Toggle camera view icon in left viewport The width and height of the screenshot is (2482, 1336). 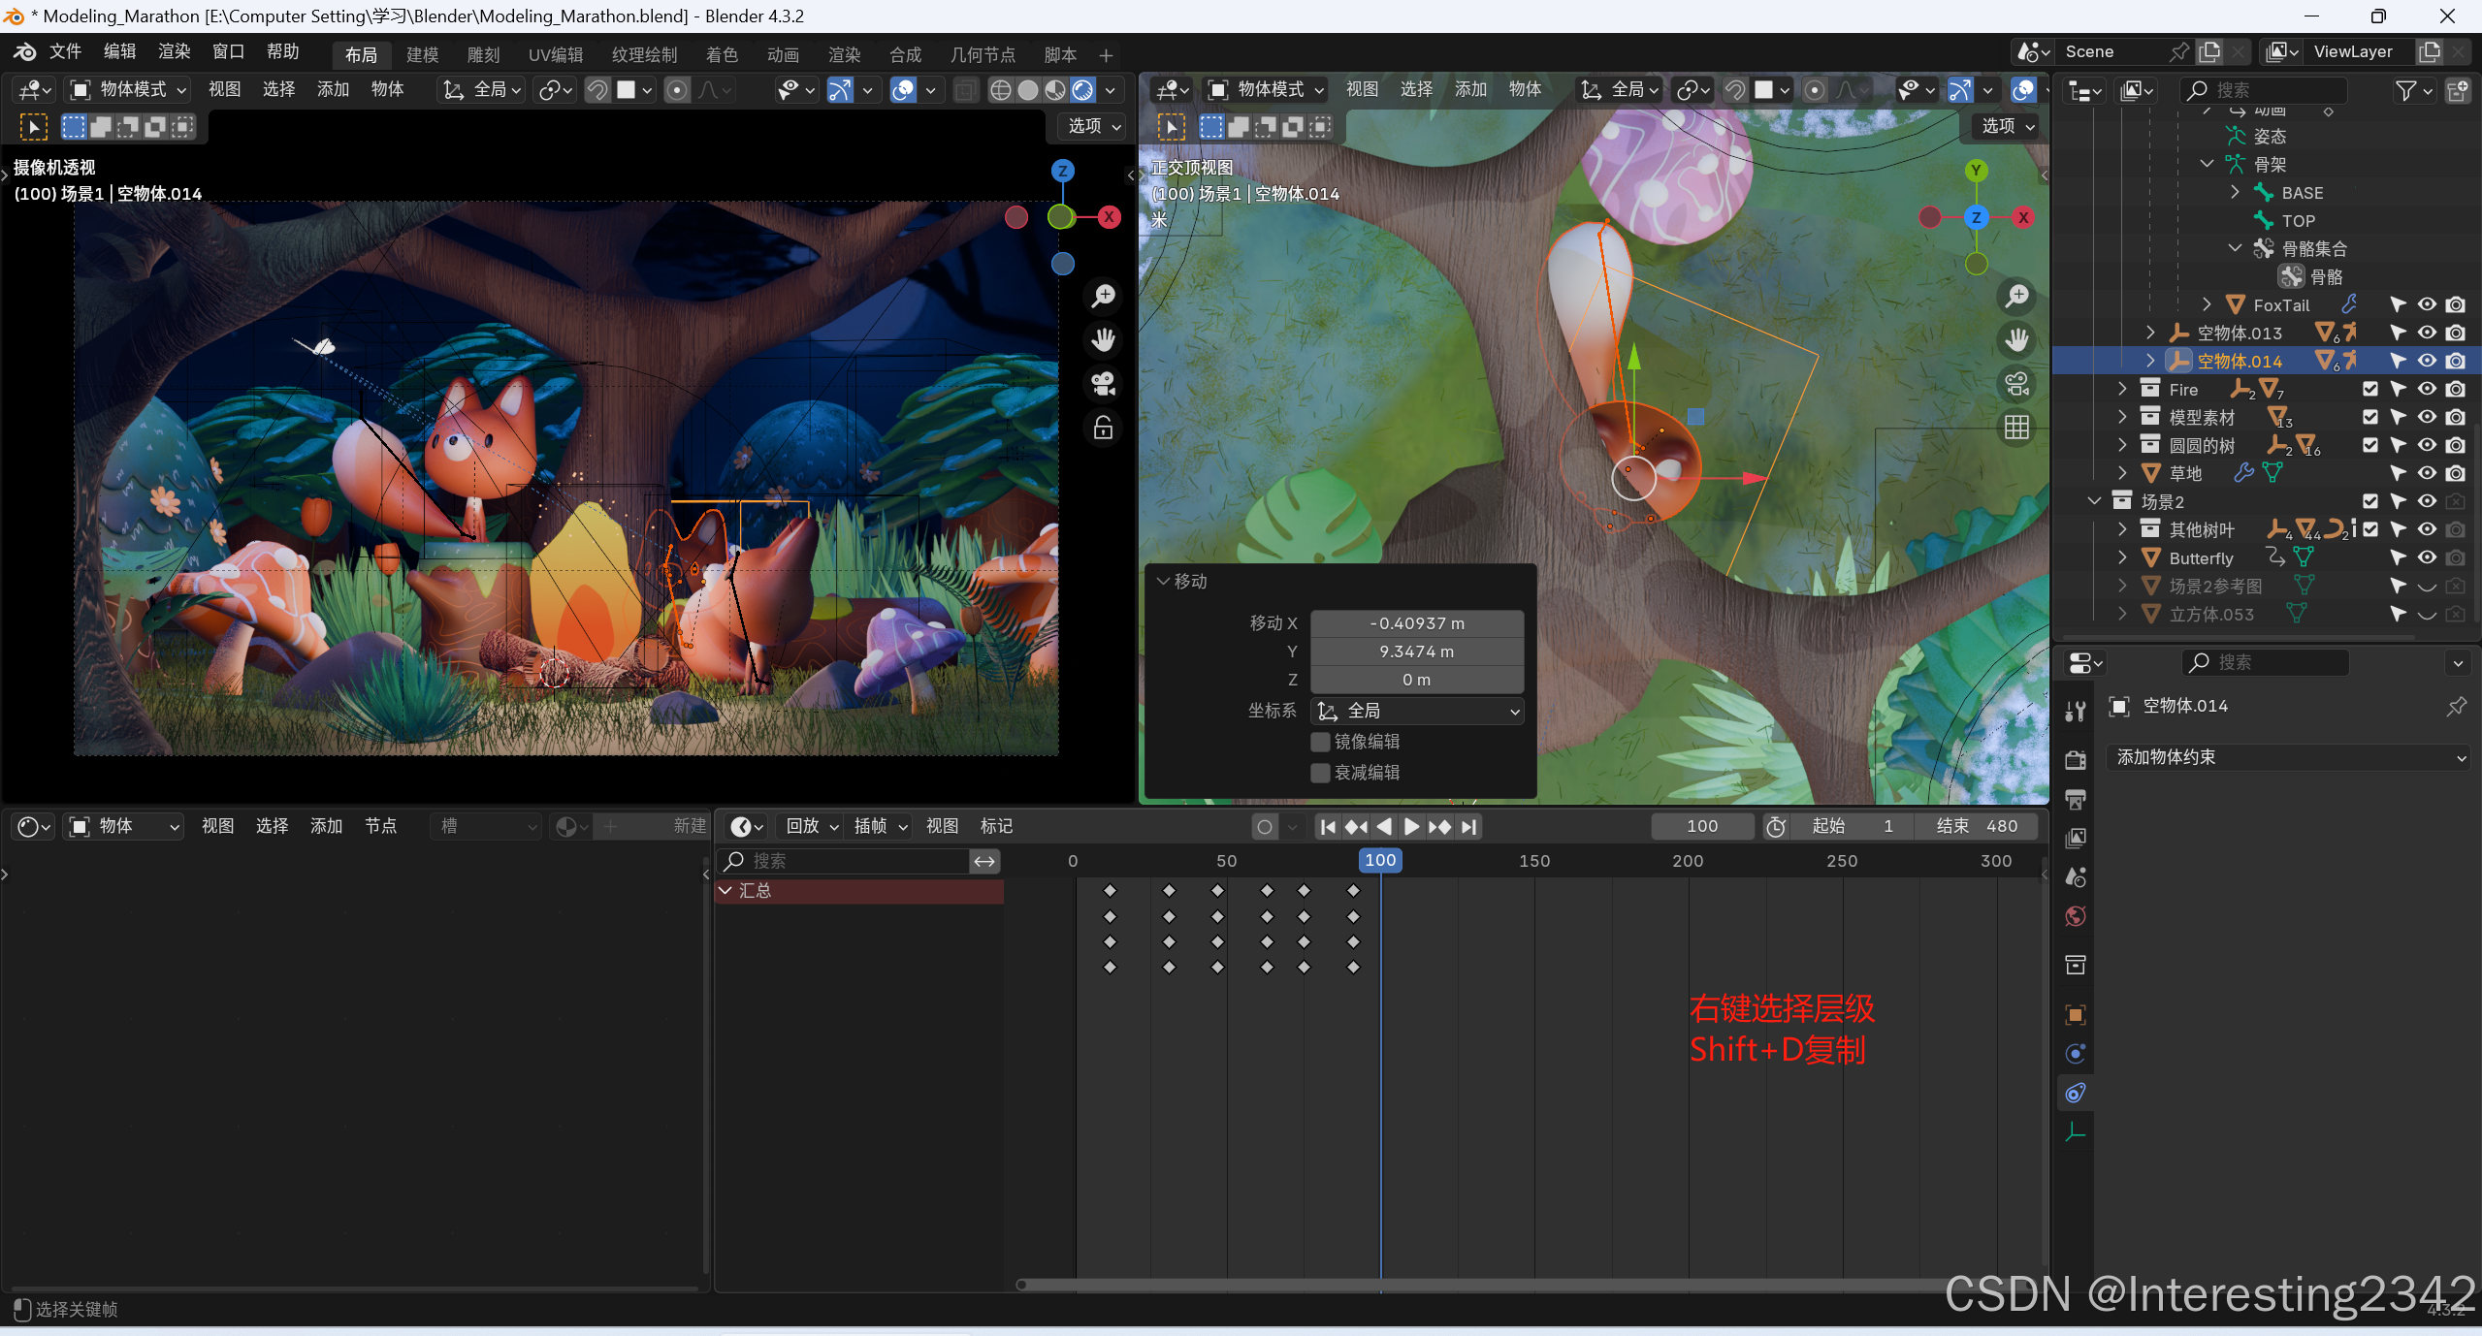coord(1103,384)
